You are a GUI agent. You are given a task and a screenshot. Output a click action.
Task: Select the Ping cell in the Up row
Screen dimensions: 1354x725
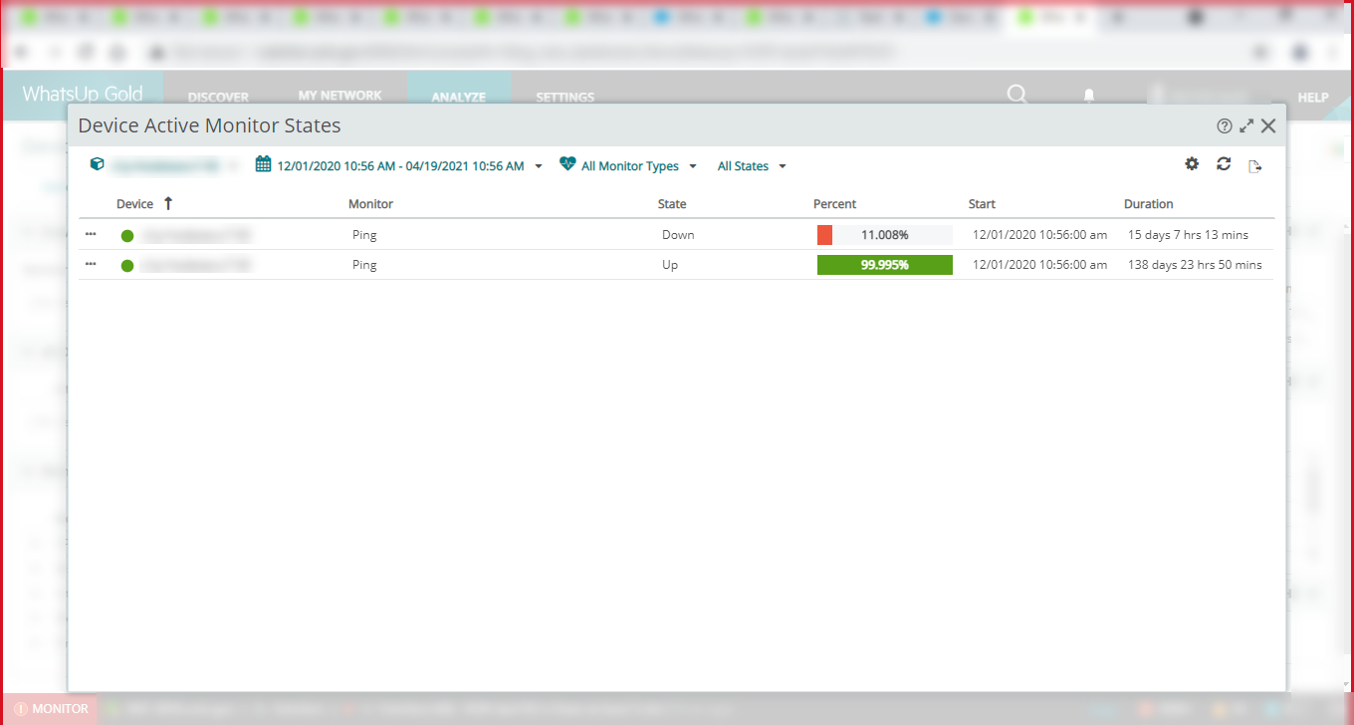pos(364,265)
